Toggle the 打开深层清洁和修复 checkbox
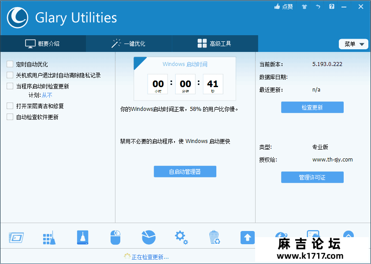The image size is (371, 264). point(10,106)
